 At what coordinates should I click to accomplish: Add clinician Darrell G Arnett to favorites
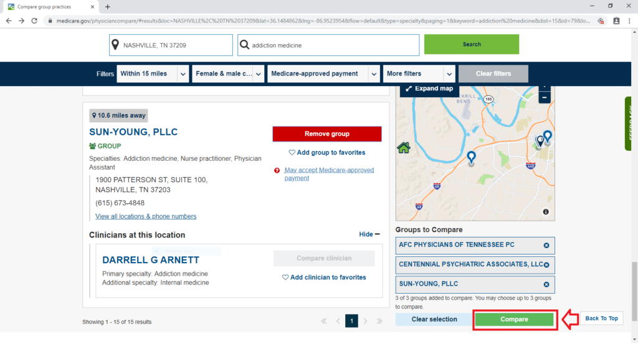tap(324, 277)
